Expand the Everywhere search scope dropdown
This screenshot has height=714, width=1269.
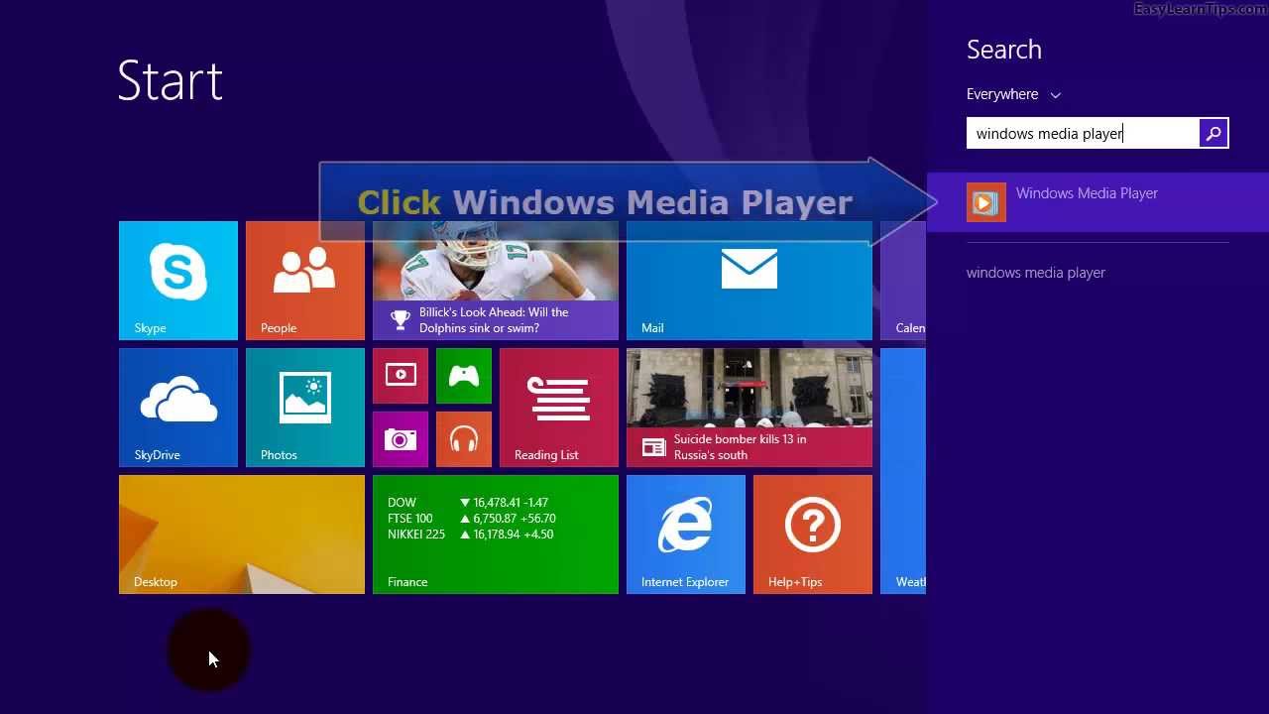(1013, 94)
